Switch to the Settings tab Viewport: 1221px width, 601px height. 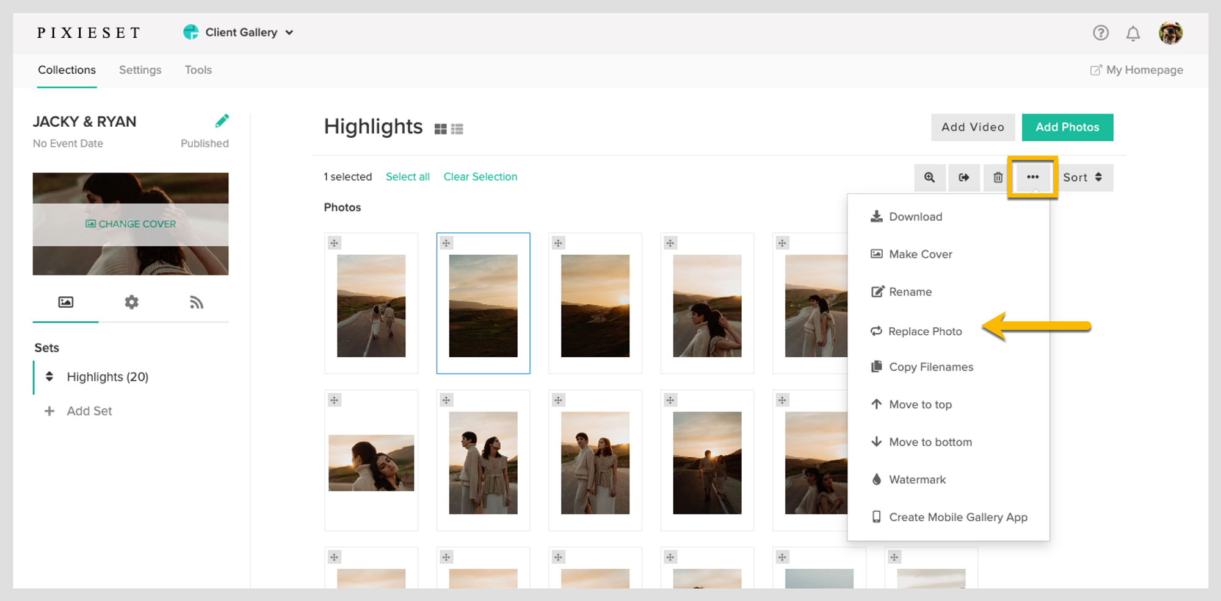(140, 70)
